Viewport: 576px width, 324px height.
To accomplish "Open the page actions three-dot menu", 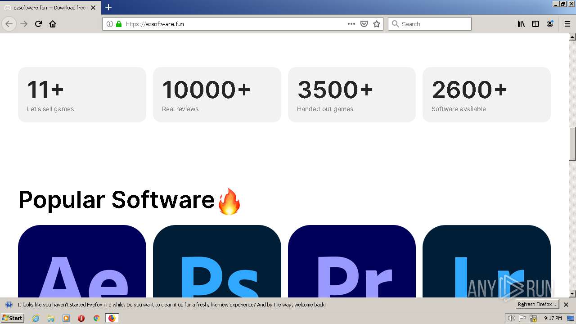I will (x=351, y=24).
